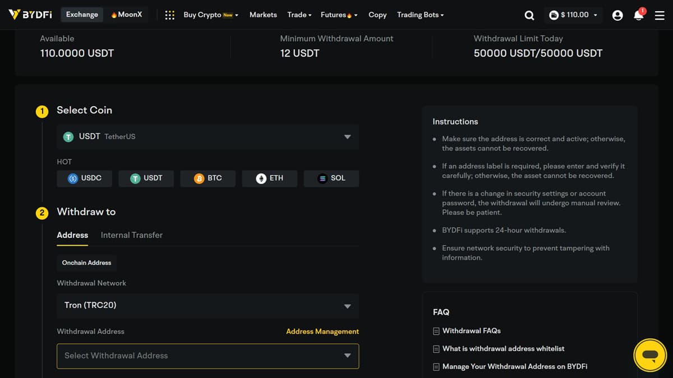Viewport: 673px width, 378px height.
Task: Click the search magnifier icon
Action: click(x=529, y=15)
